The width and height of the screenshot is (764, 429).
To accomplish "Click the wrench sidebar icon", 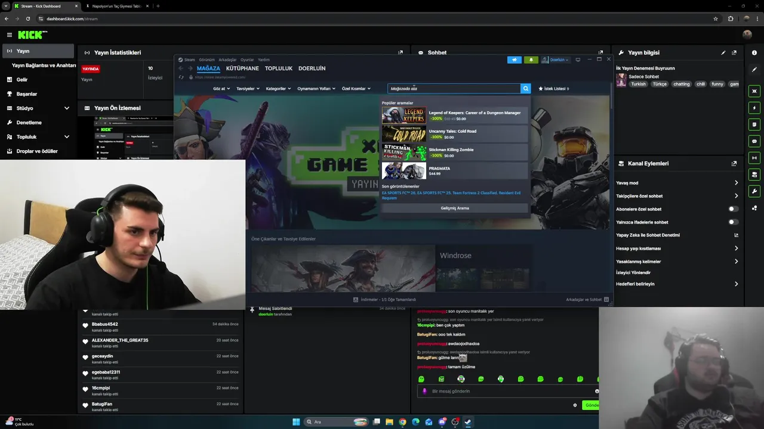I will tap(754, 191).
